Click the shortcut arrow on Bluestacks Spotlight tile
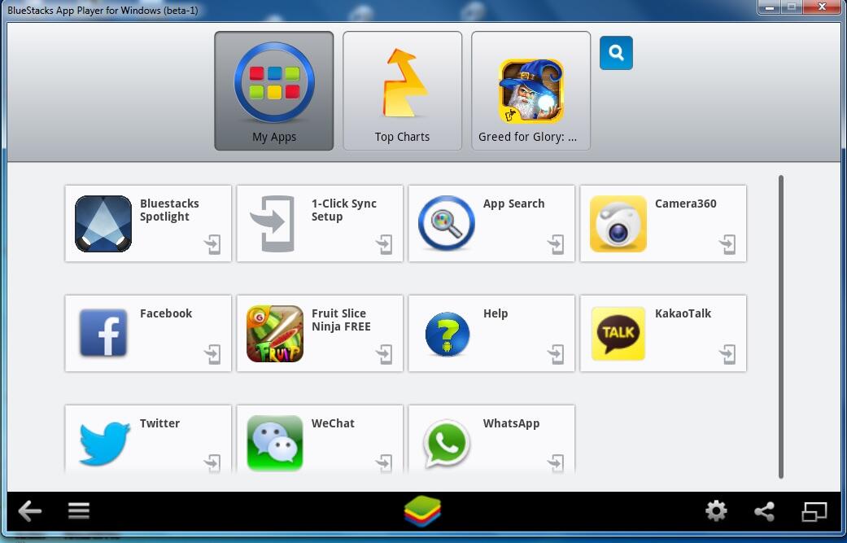This screenshot has height=543, width=847. [213, 244]
